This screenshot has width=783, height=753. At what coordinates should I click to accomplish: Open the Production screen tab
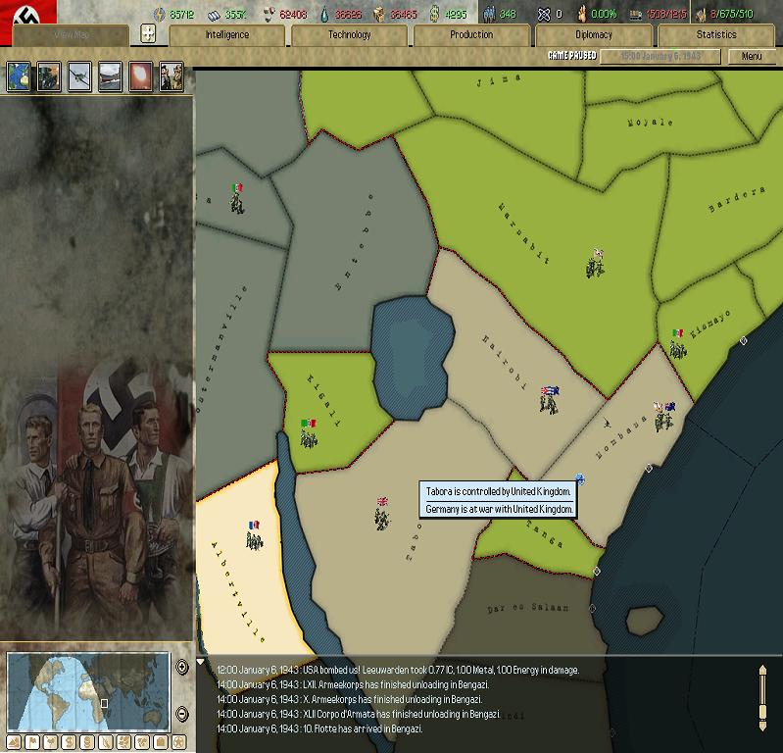[x=471, y=35]
